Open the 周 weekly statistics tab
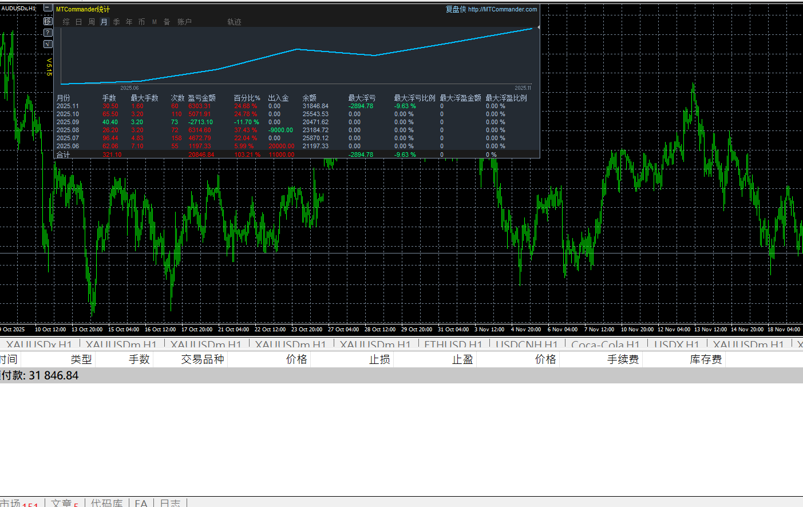 [92, 22]
